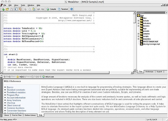This screenshot has height=121, width=168.
Task: Open the Online Library tab
Action: (x=30, y=115)
